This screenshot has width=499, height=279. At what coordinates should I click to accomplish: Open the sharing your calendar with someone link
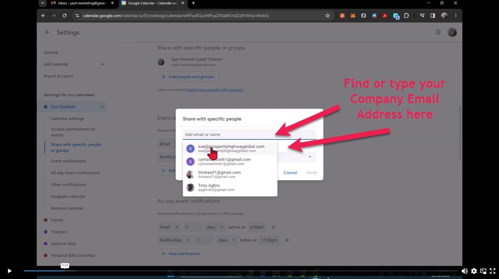point(215,90)
